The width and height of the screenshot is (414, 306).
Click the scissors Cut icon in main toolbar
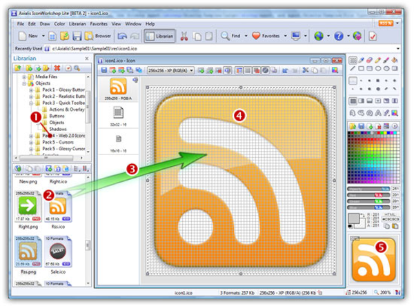pos(185,34)
